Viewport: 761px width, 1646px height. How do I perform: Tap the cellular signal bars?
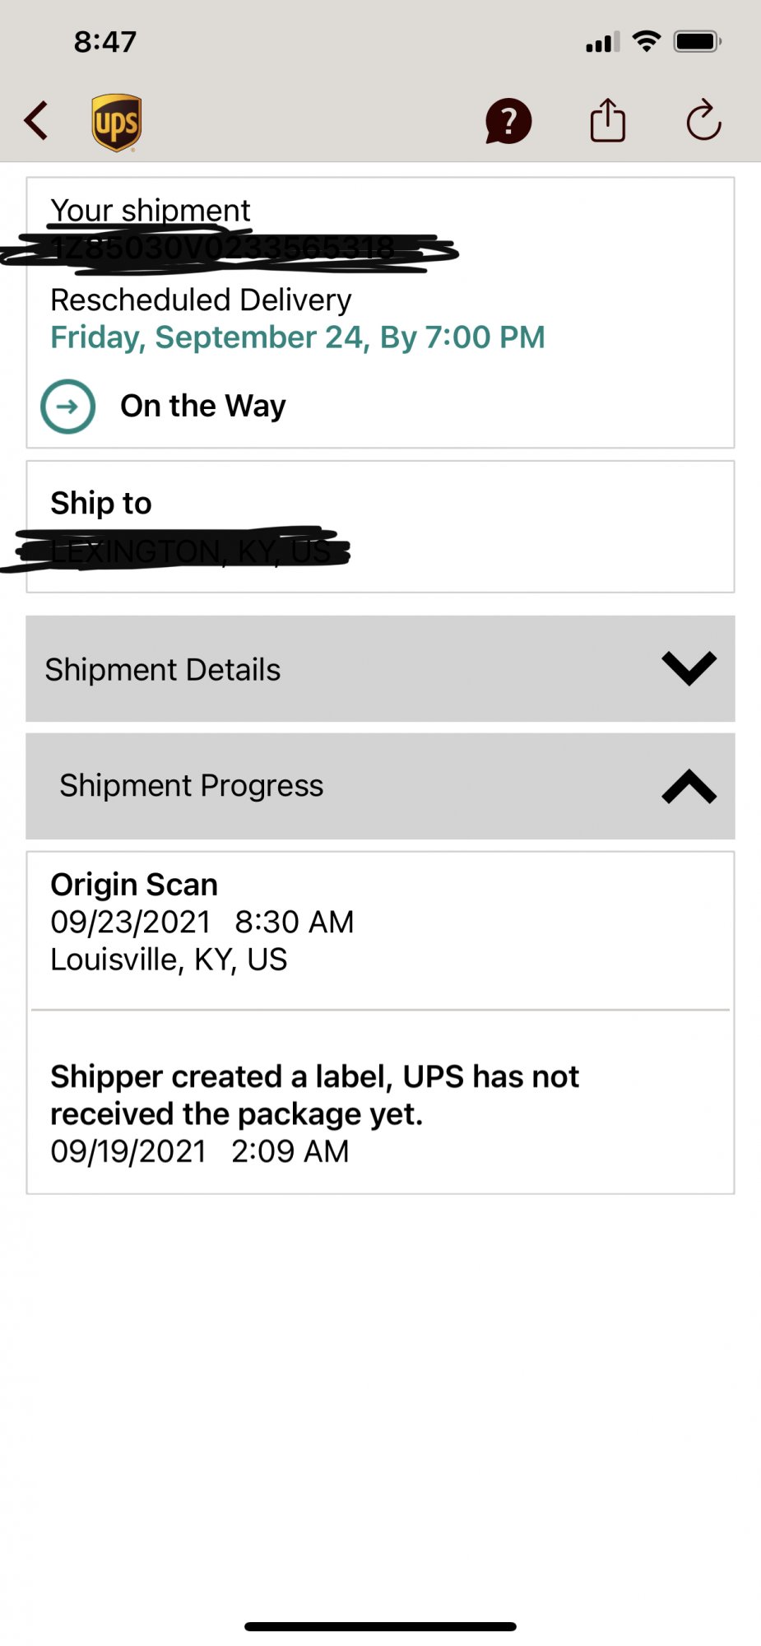tap(602, 43)
